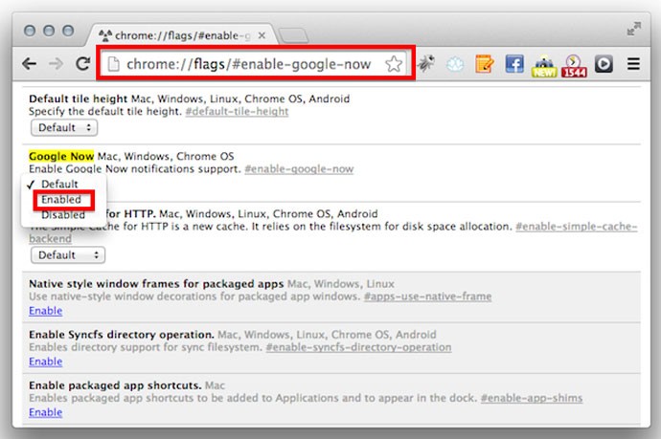661x439 pixels.
Task: Click Enable for packaged app shortcuts
Action: tap(45, 412)
